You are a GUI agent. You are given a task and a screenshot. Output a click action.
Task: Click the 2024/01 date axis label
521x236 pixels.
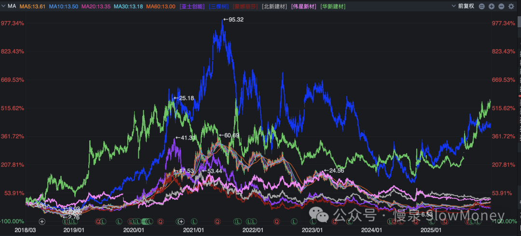372,230
